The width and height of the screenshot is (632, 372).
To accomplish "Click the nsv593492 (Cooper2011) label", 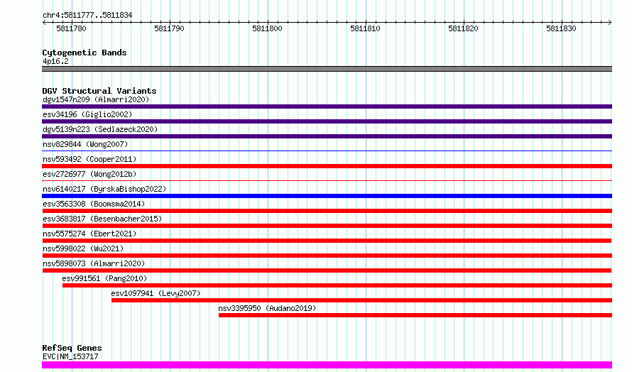I will coord(89,159).
